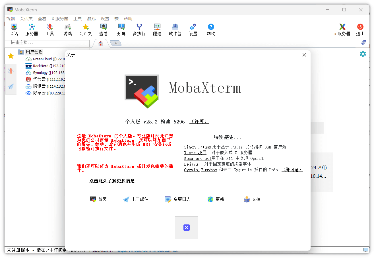Open the 会话夹 star toolbar icon
This screenshot has height=258, width=374.
[85, 30]
